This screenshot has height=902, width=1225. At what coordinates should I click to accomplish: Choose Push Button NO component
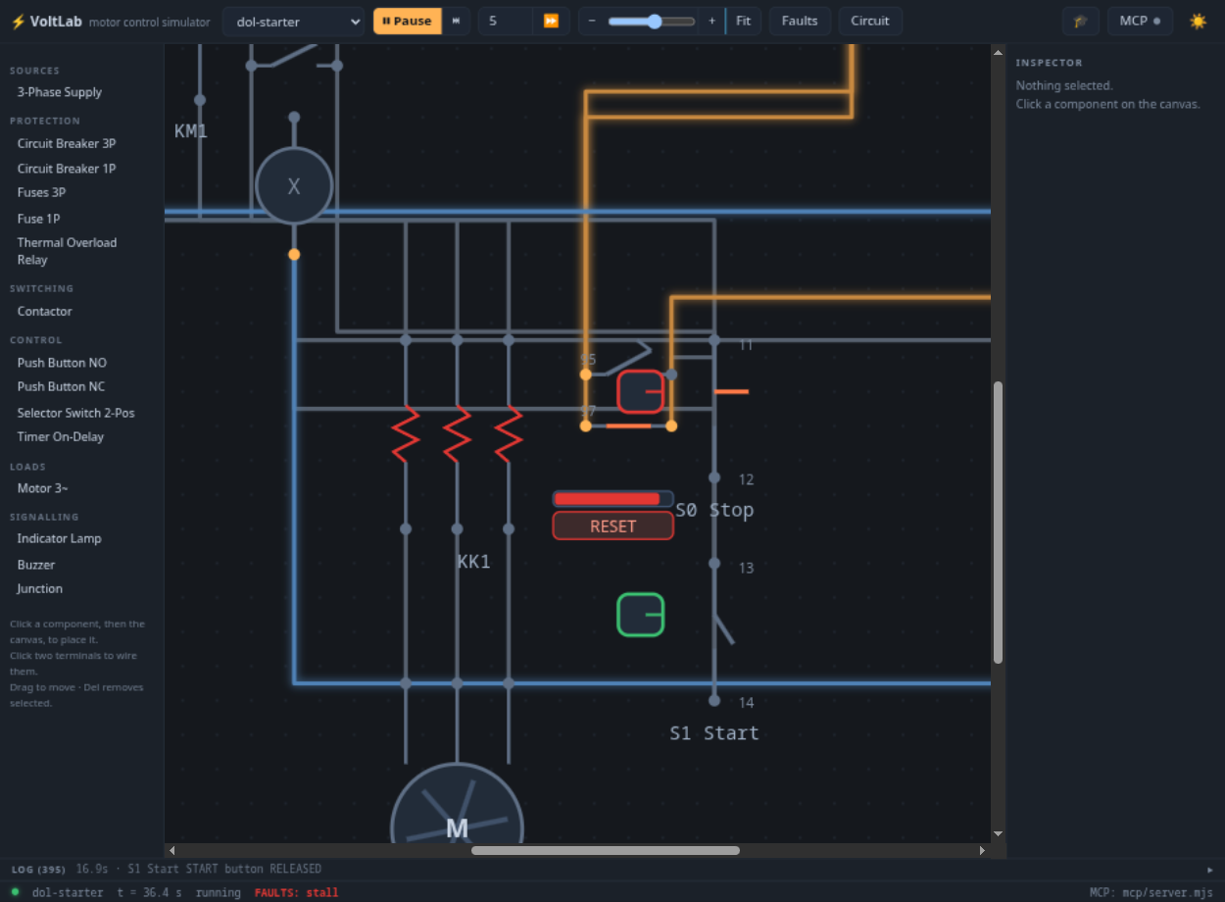coord(62,363)
